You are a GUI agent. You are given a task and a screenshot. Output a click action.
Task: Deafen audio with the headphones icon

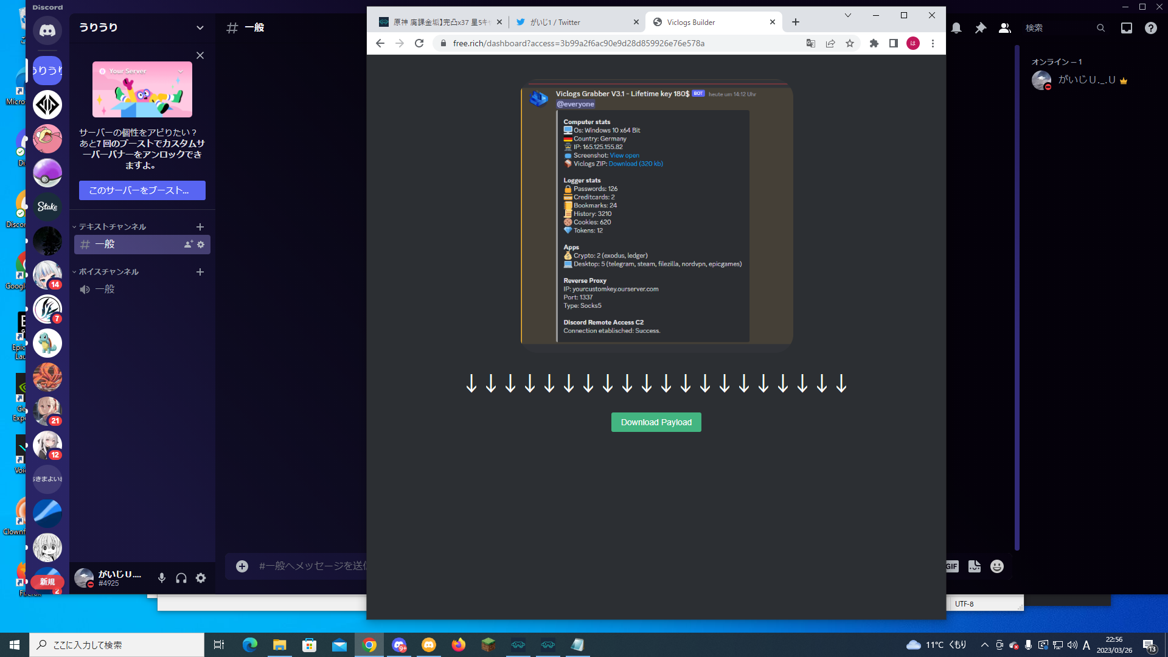[181, 578]
